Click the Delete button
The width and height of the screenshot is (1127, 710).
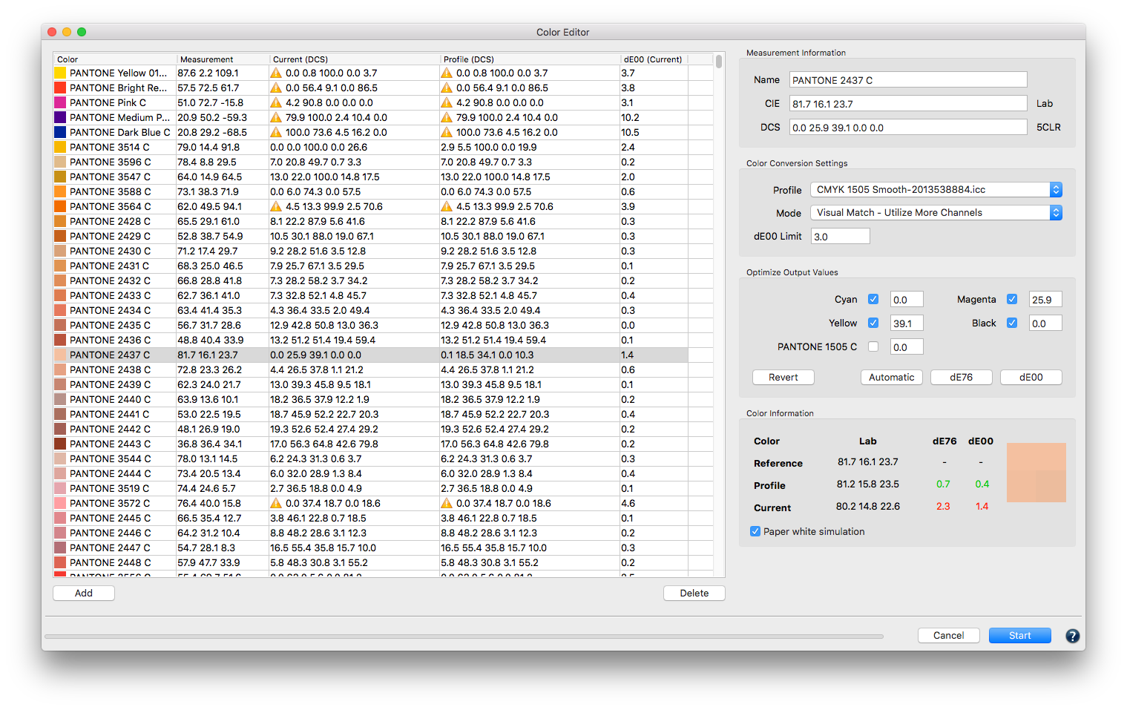694,593
